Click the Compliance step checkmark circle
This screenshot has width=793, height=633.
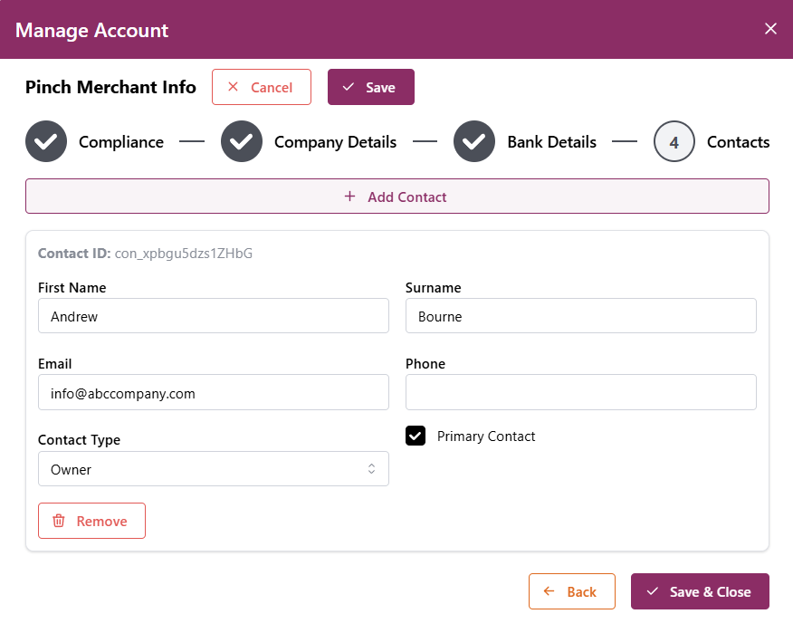coord(46,142)
